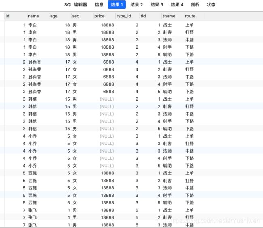Select the tname column header
The width and height of the screenshot is (263, 228).
173,16
